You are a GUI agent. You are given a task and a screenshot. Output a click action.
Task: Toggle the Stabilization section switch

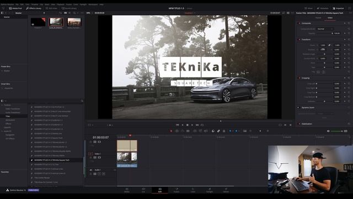click(299, 124)
